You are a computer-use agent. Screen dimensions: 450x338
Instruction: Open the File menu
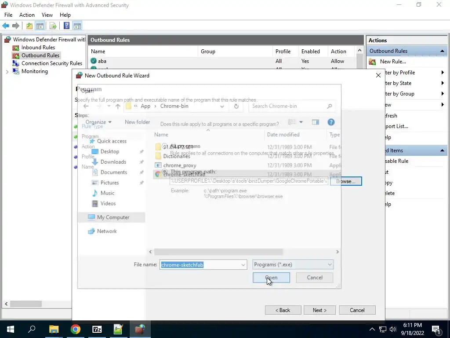8,15
